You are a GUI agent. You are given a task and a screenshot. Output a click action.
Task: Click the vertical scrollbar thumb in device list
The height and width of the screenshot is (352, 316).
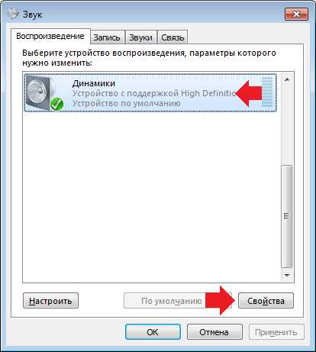coord(287,216)
